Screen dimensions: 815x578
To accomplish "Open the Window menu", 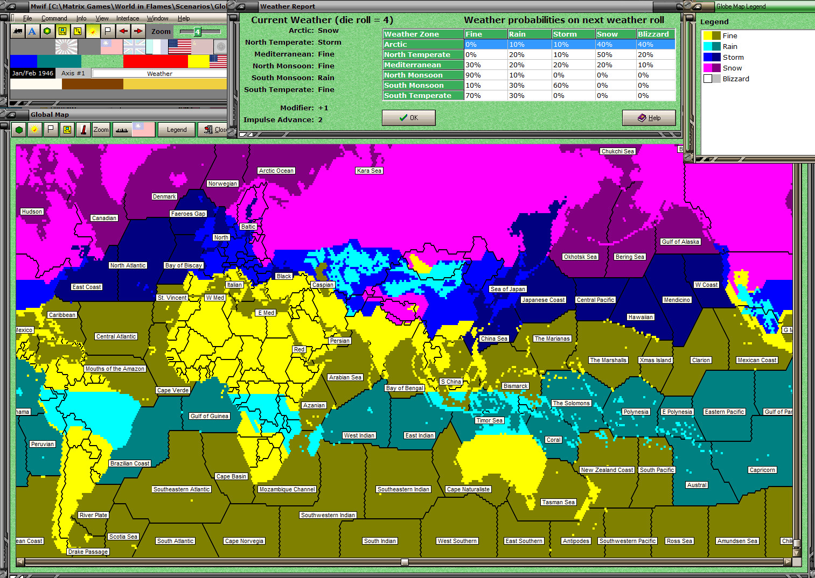I will 158,18.
